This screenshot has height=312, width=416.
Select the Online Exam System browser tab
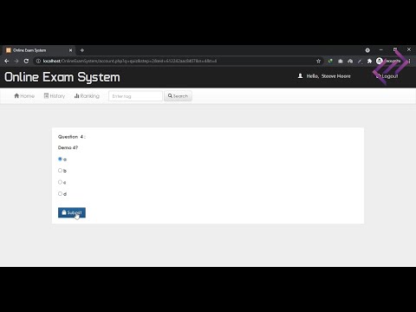pyautogui.click(x=39, y=50)
